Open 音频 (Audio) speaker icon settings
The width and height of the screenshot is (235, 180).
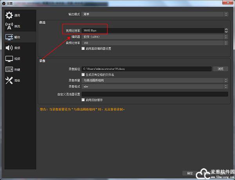[x=9, y=48]
